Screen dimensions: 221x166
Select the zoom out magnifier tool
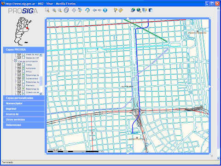(x=60, y=10)
